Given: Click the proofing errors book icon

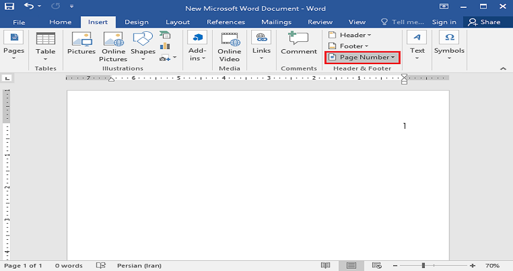Looking at the screenshot, I should 101,266.
